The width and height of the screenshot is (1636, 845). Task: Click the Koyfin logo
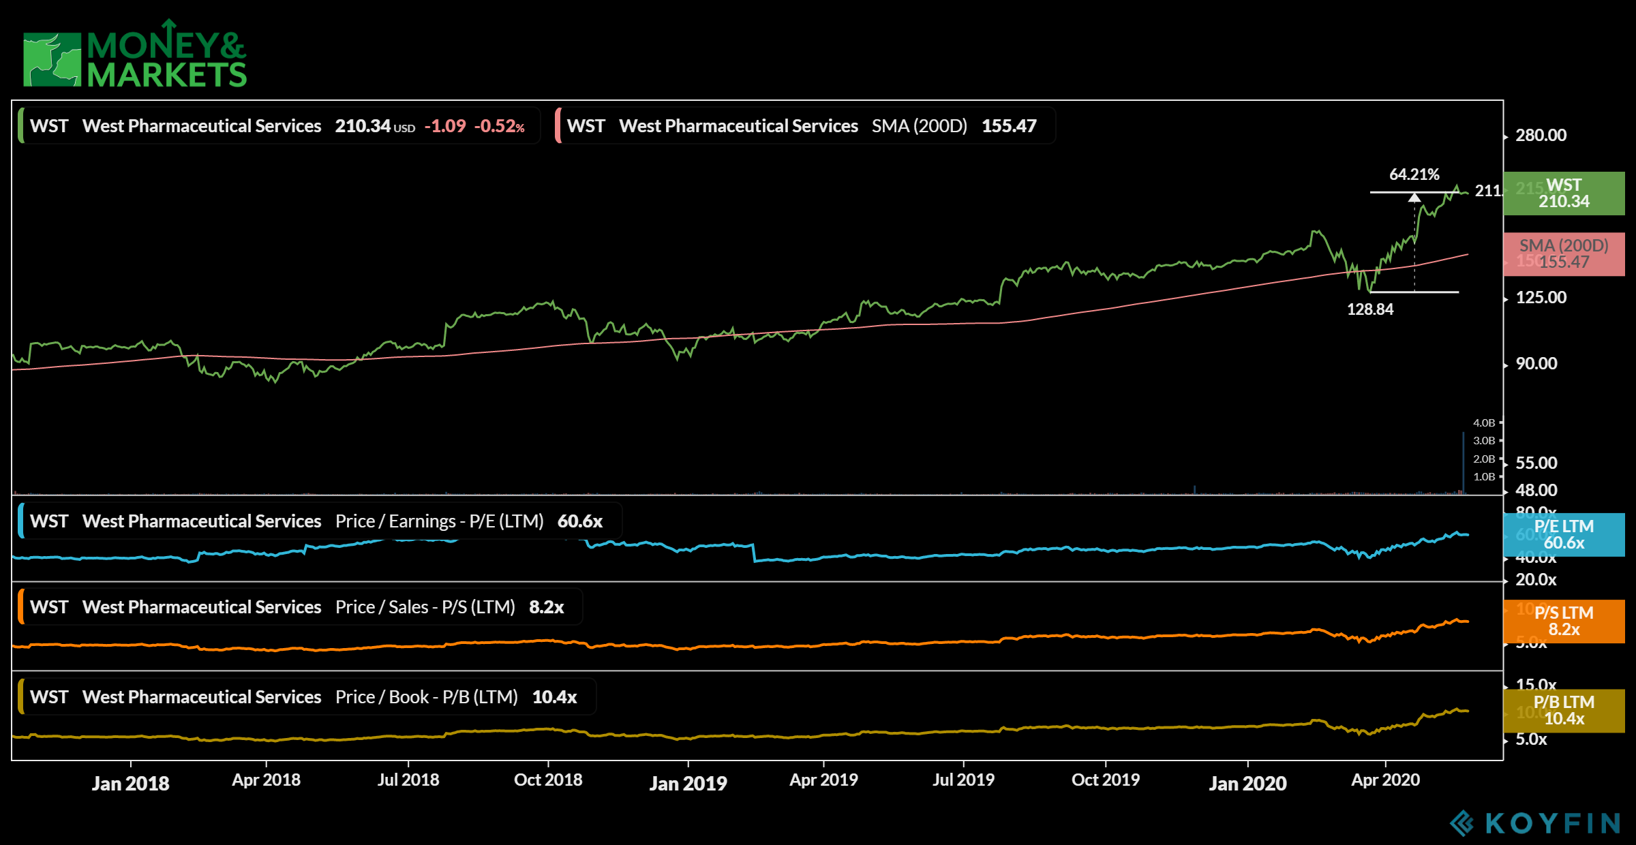[x=1535, y=823]
